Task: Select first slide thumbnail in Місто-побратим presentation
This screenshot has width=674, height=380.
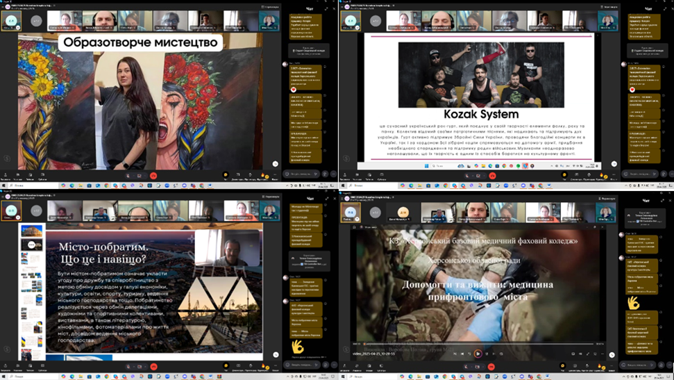Action: 32,231
